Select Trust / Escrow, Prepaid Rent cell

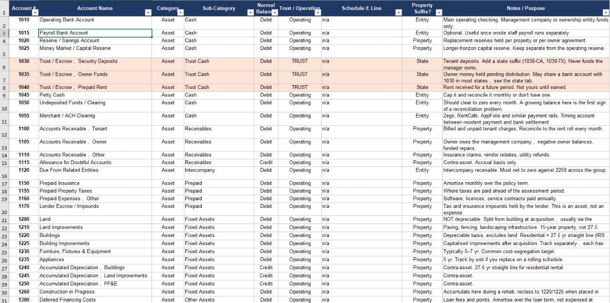tap(95, 88)
